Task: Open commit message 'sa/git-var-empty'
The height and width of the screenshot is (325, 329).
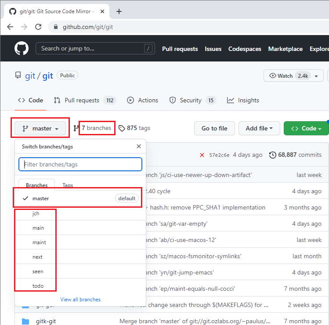Action: coord(177,224)
